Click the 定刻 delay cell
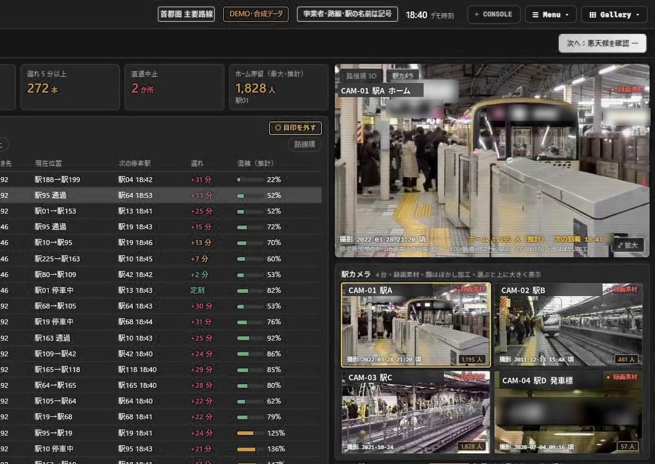This screenshot has width=655, height=464. 198,290
